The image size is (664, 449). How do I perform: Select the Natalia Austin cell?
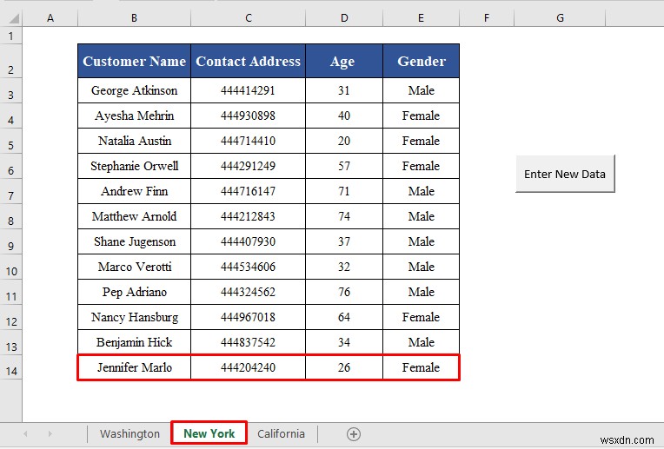(x=134, y=141)
